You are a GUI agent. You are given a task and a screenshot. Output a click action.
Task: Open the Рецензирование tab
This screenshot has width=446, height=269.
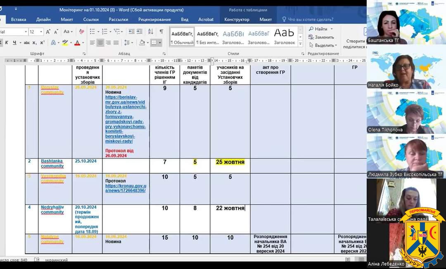(155, 20)
